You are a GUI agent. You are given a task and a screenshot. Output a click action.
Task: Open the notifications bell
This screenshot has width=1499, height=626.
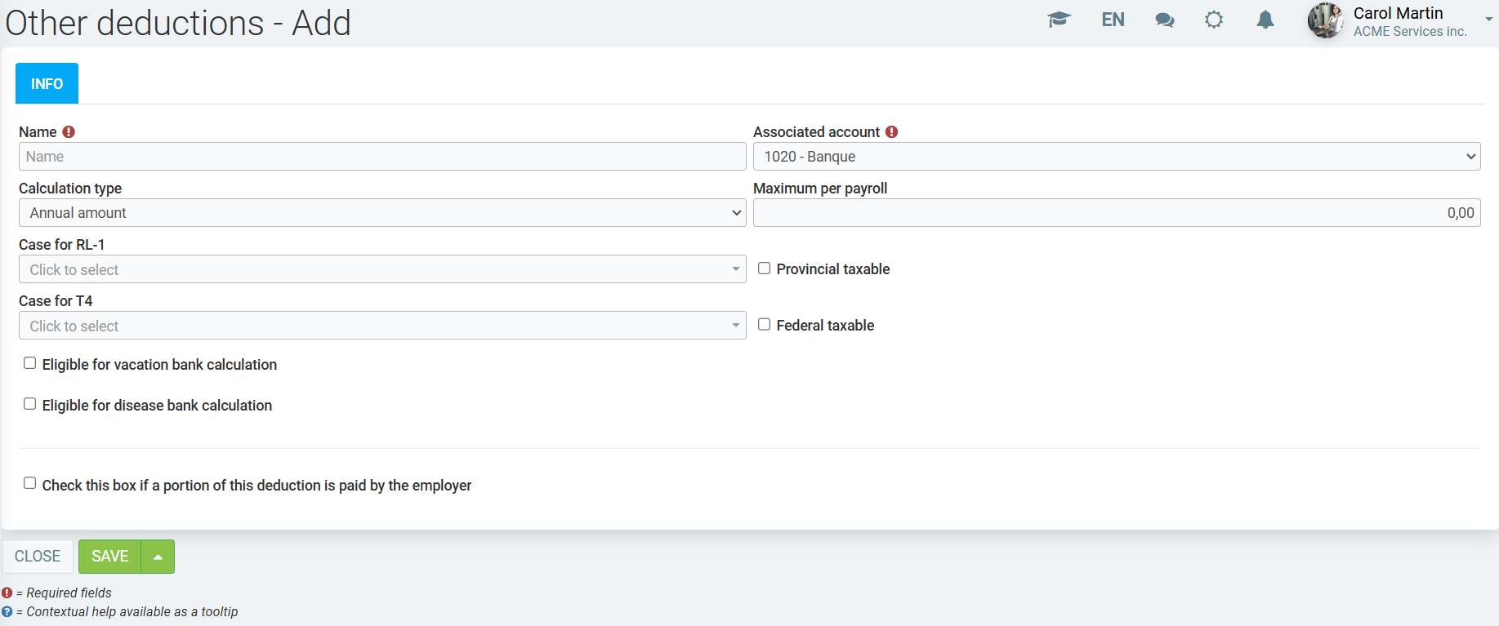pyautogui.click(x=1265, y=20)
